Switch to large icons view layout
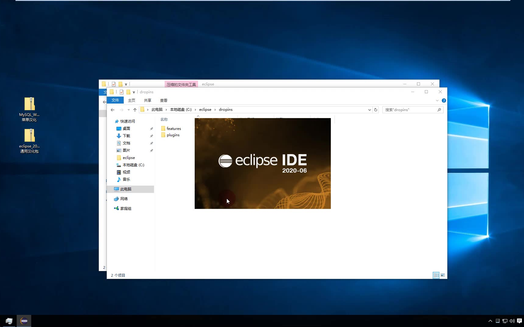 click(443, 275)
